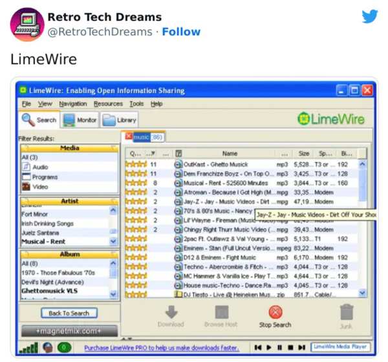Select Fort Minor in Artist list

tap(35, 214)
